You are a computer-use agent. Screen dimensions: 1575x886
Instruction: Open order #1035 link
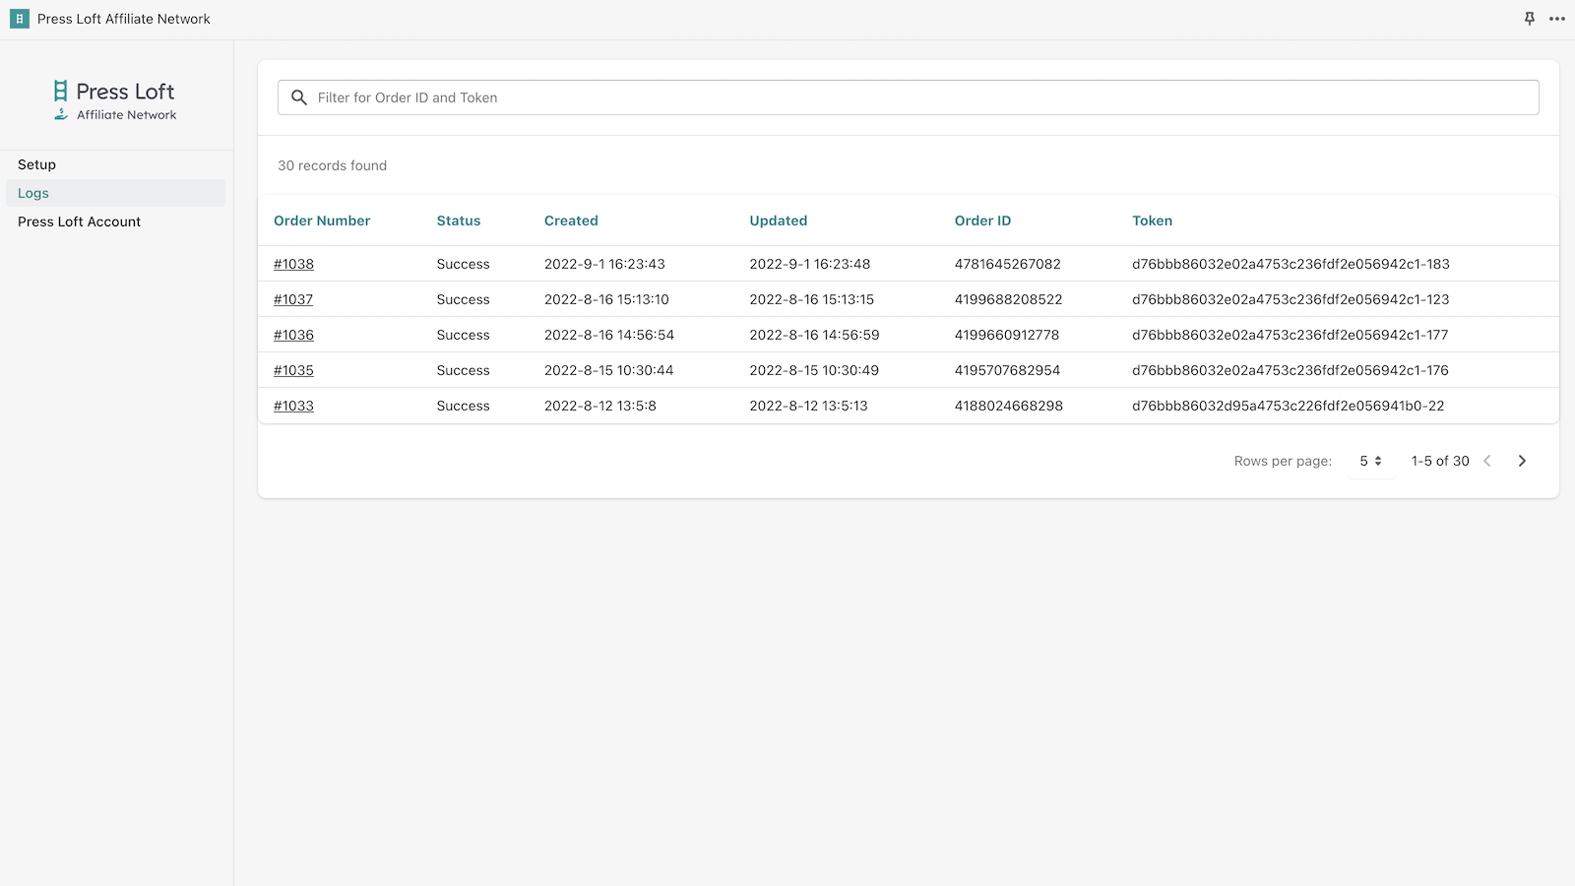coord(293,370)
